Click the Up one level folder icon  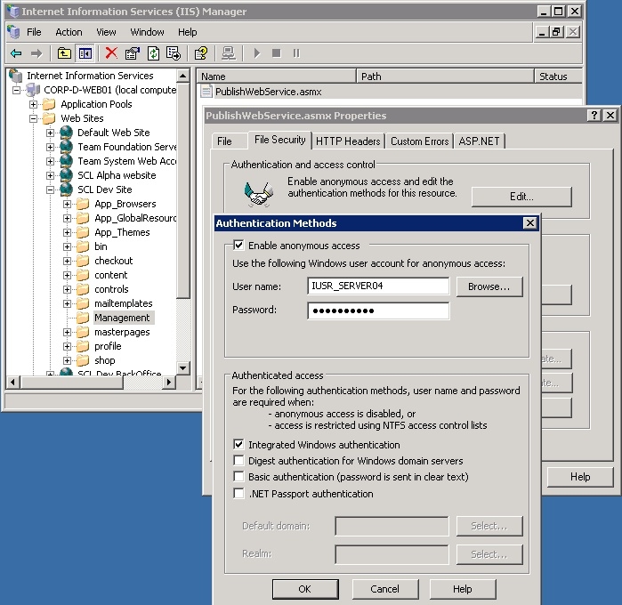64,53
